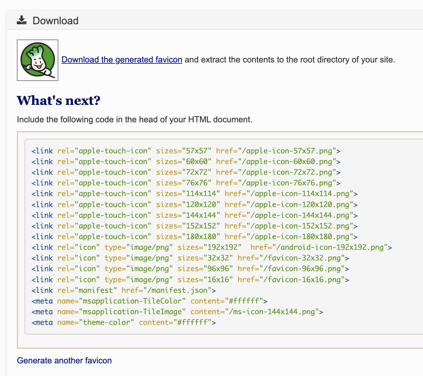Click the apple-touch-icon 144x144 code line
Image resolution: width=423 pixels, height=376 pixels.
194,215
